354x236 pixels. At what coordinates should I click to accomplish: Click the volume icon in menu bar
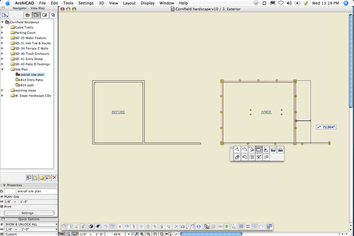[x=289, y=3]
